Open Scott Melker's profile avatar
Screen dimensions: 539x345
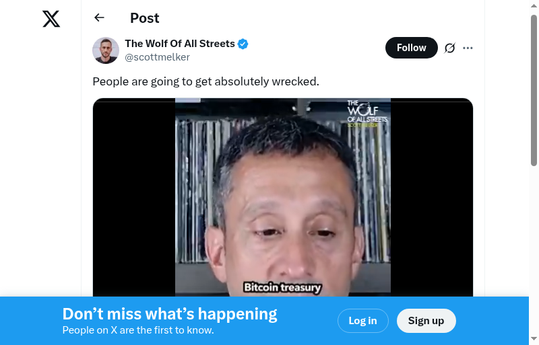[106, 50]
